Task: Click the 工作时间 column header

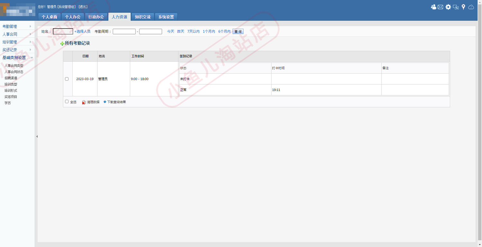Action: point(154,56)
